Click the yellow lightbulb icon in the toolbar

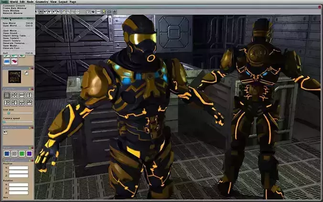click(x=104, y=12)
